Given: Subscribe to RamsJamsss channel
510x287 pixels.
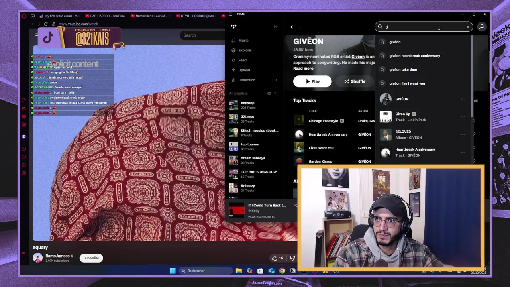Looking at the screenshot, I should (x=91, y=258).
